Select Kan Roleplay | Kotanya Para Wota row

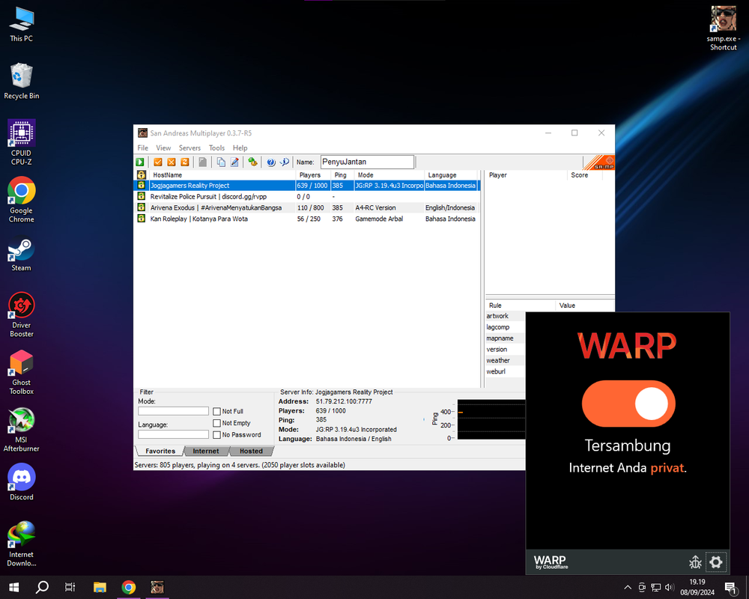pyautogui.click(x=306, y=219)
